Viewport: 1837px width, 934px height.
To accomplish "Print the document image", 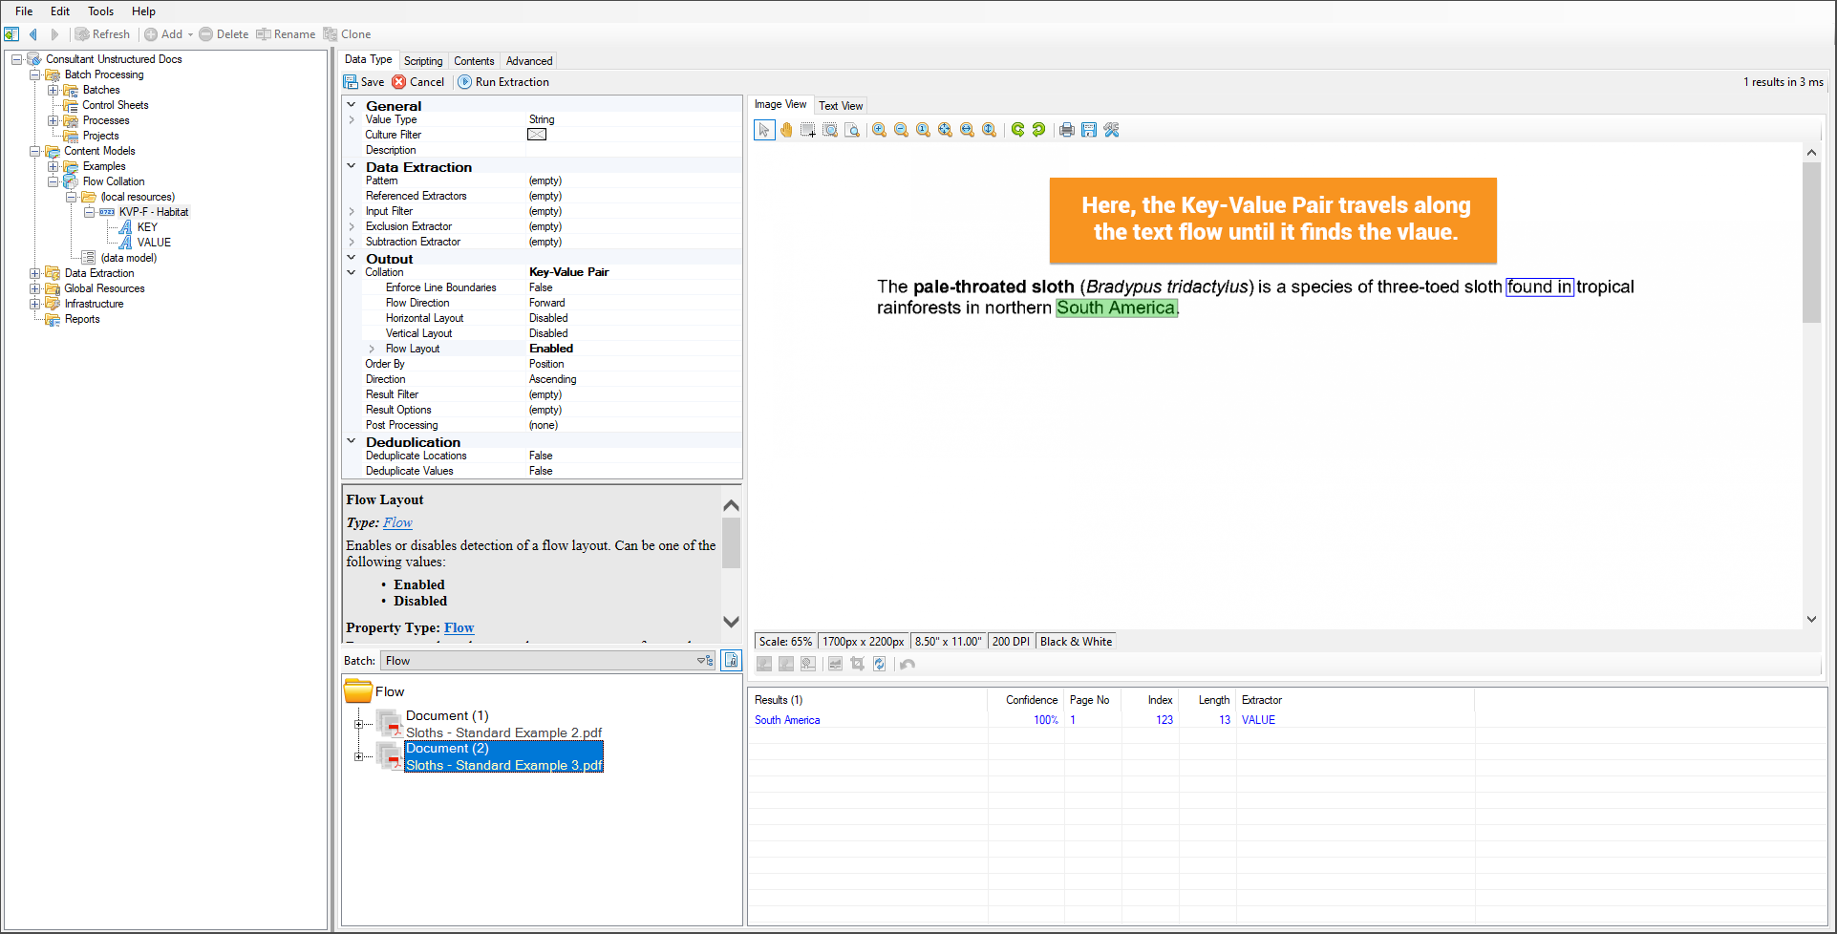I will [x=1066, y=130].
